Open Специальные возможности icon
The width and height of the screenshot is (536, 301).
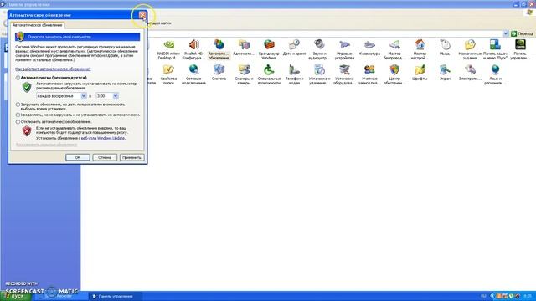(x=269, y=74)
